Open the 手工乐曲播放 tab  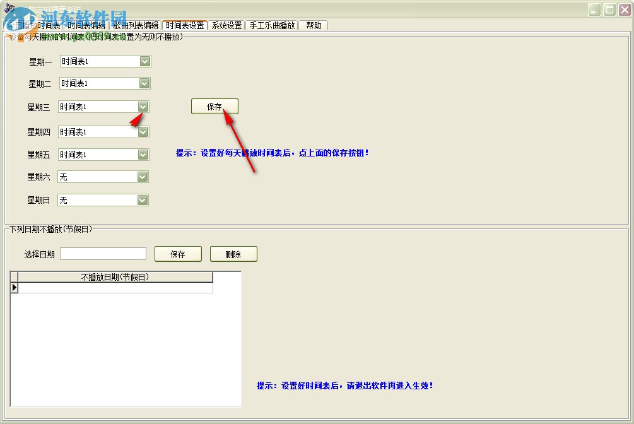click(272, 25)
